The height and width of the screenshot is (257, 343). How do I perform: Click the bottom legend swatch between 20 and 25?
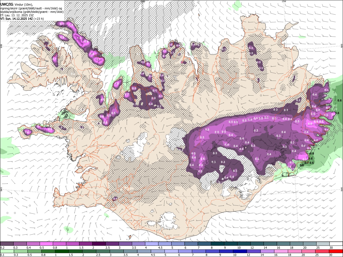coord(308,251)
